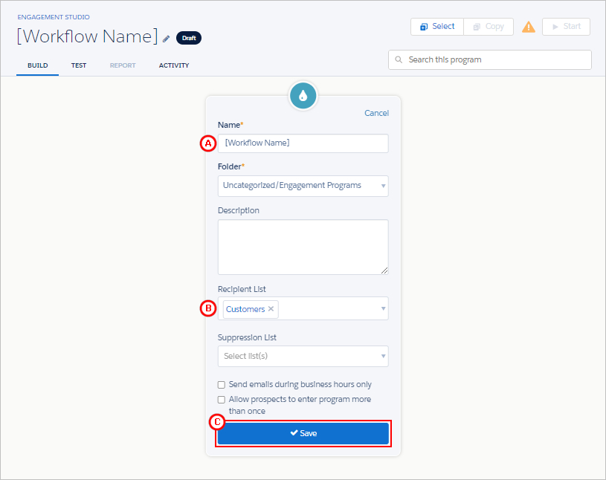Image resolution: width=606 pixels, height=480 pixels.
Task: Switch to the Test tab
Action: 79,65
